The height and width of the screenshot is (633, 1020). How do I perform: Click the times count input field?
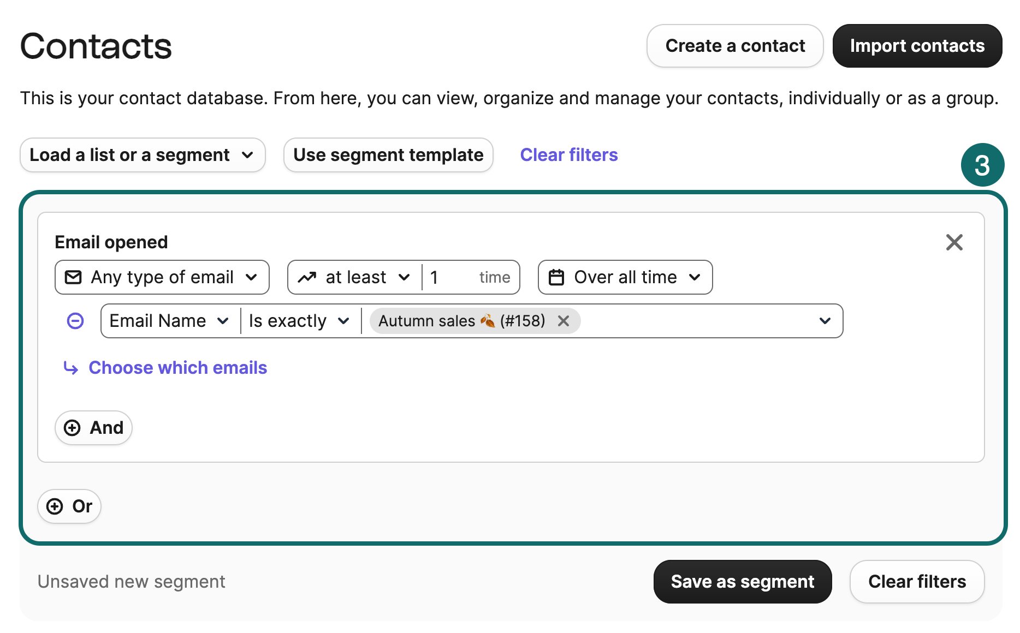[453, 277]
